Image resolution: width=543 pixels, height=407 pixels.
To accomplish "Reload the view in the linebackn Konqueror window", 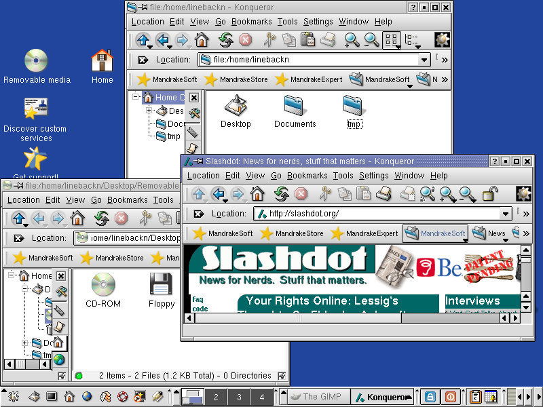I will (x=226, y=40).
